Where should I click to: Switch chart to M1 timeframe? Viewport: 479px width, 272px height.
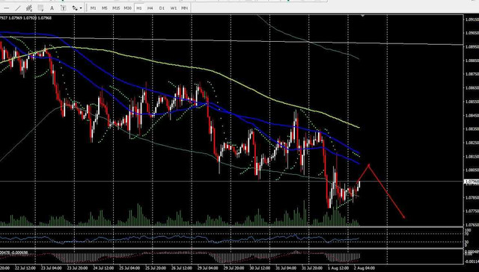coord(93,8)
